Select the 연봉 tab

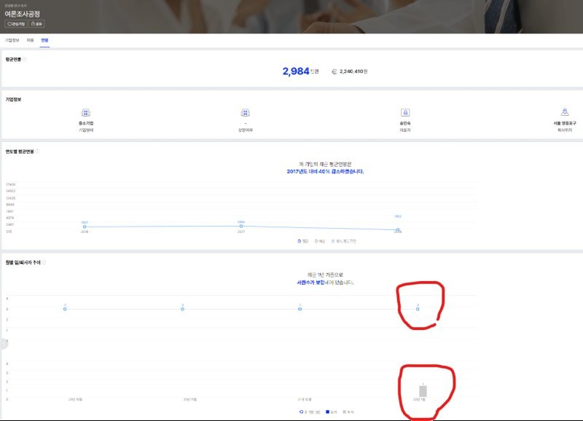coord(44,40)
